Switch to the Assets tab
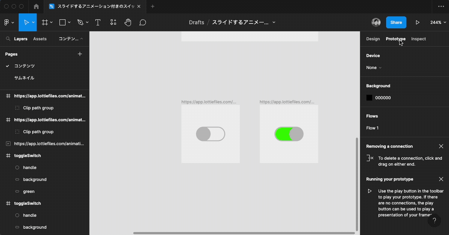449x235 pixels. click(40, 39)
